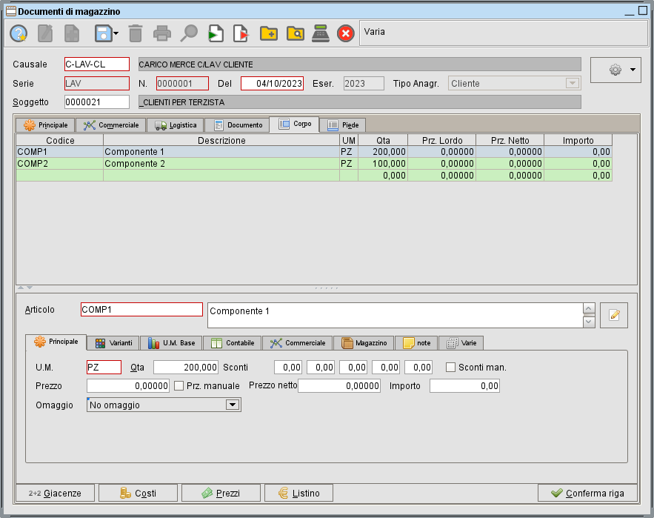Click the trash delete icon
This screenshot has width=654, height=518.
135,33
